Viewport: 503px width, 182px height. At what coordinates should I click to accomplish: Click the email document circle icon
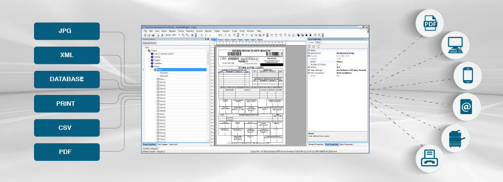467,107
